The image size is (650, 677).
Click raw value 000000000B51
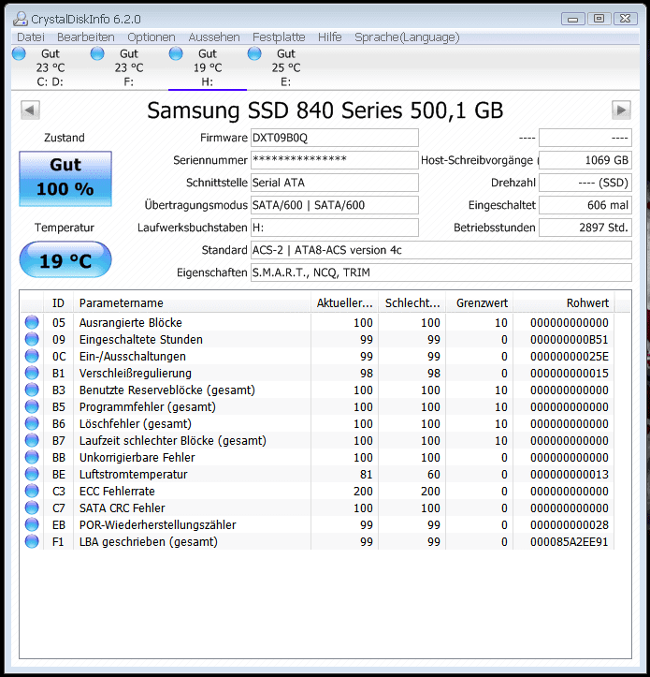point(570,339)
